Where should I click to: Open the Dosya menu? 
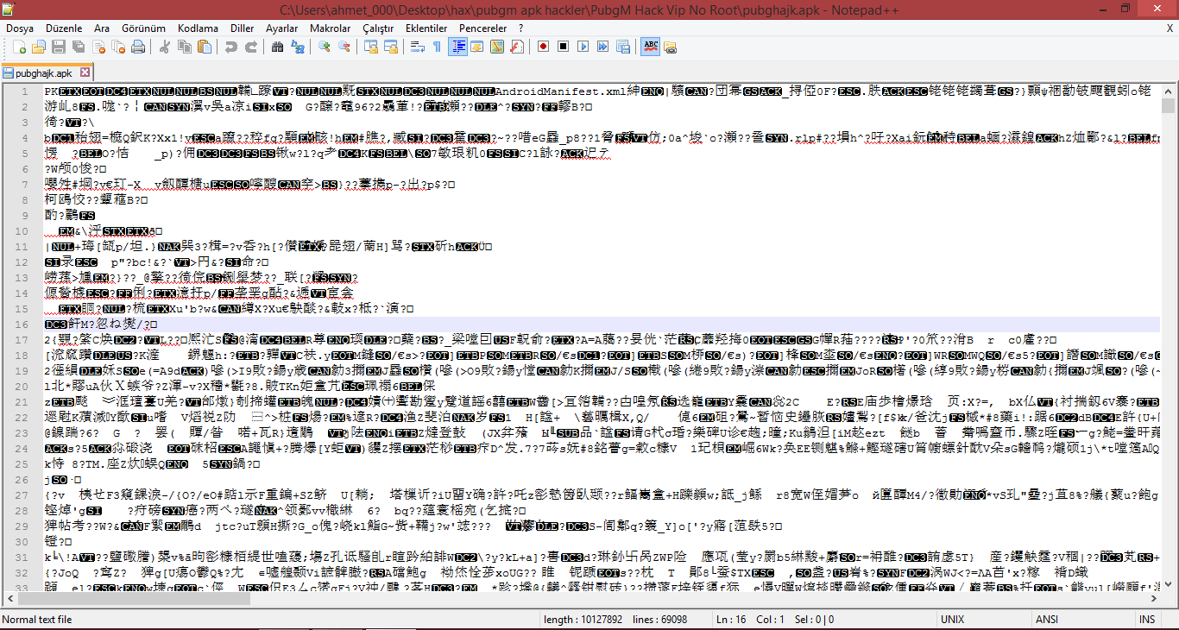click(x=20, y=28)
